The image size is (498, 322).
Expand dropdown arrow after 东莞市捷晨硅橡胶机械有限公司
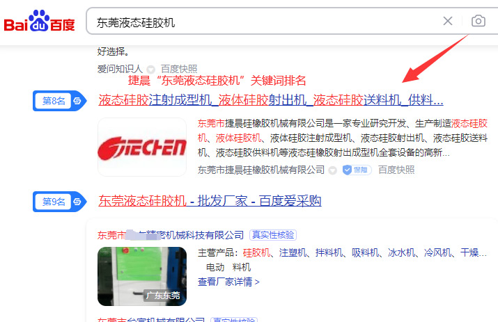tap(332, 170)
